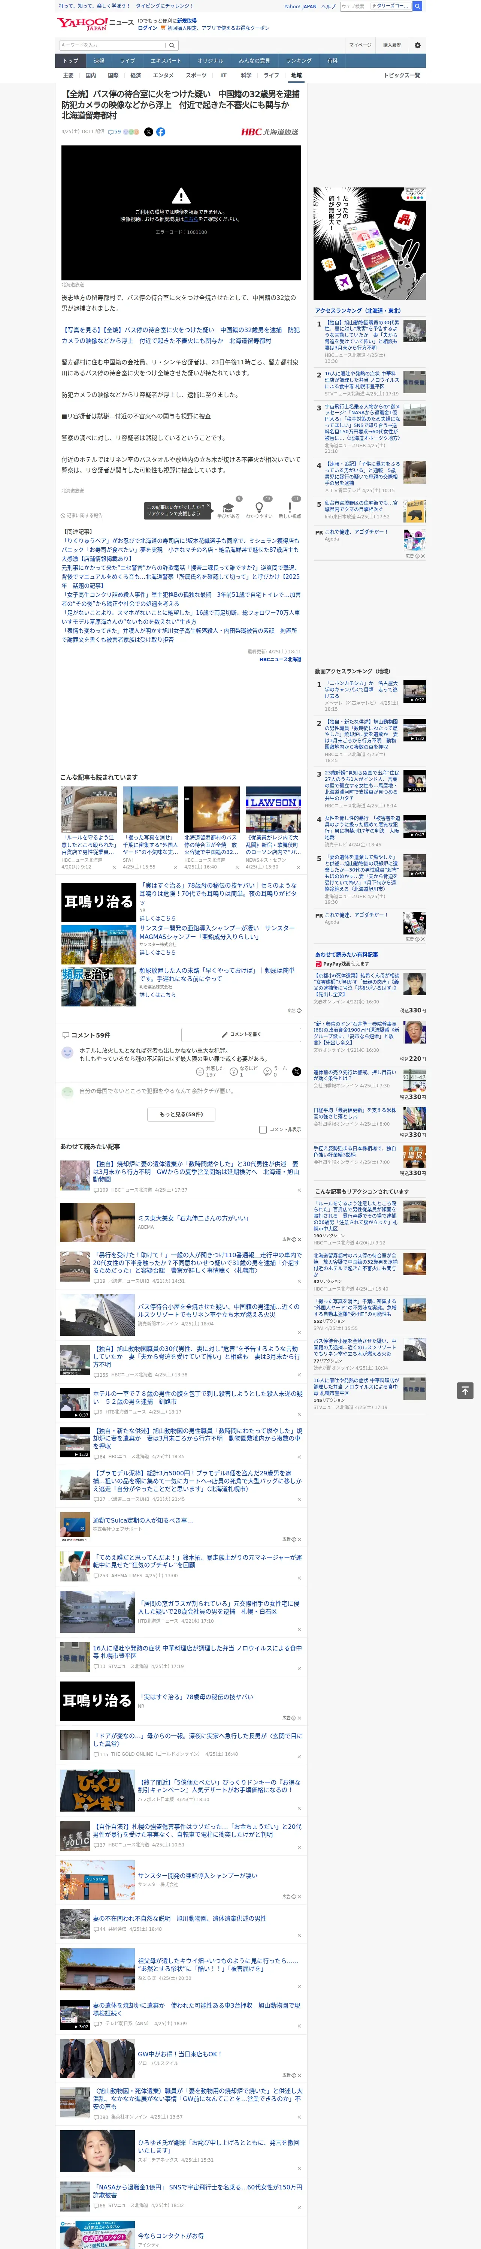Share the article on Facebook
The image size is (481, 2249).
point(161,132)
